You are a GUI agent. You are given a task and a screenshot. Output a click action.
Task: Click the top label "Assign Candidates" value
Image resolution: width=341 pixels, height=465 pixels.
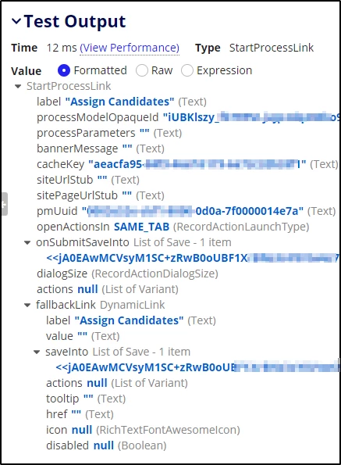pos(119,102)
